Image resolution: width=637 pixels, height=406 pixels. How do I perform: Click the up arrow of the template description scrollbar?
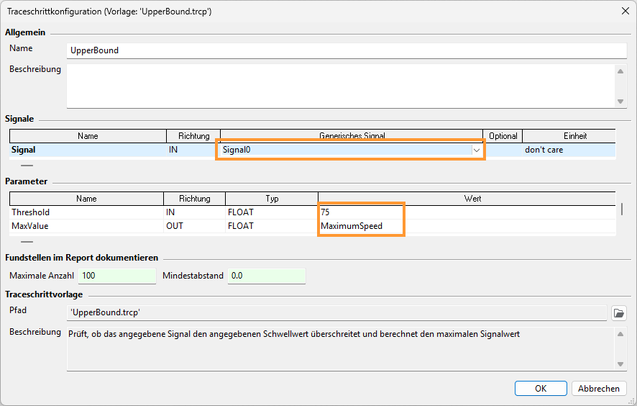(620, 334)
